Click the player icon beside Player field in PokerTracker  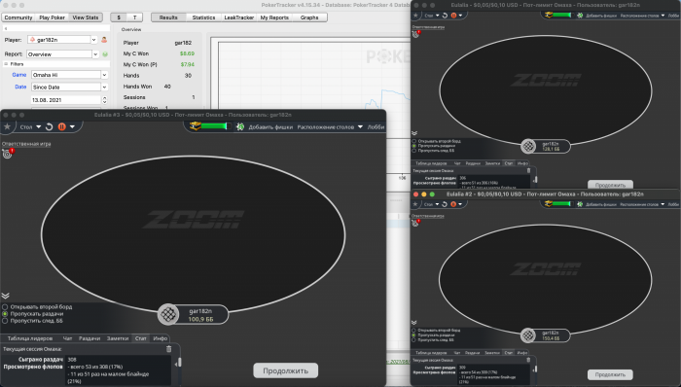(104, 40)
